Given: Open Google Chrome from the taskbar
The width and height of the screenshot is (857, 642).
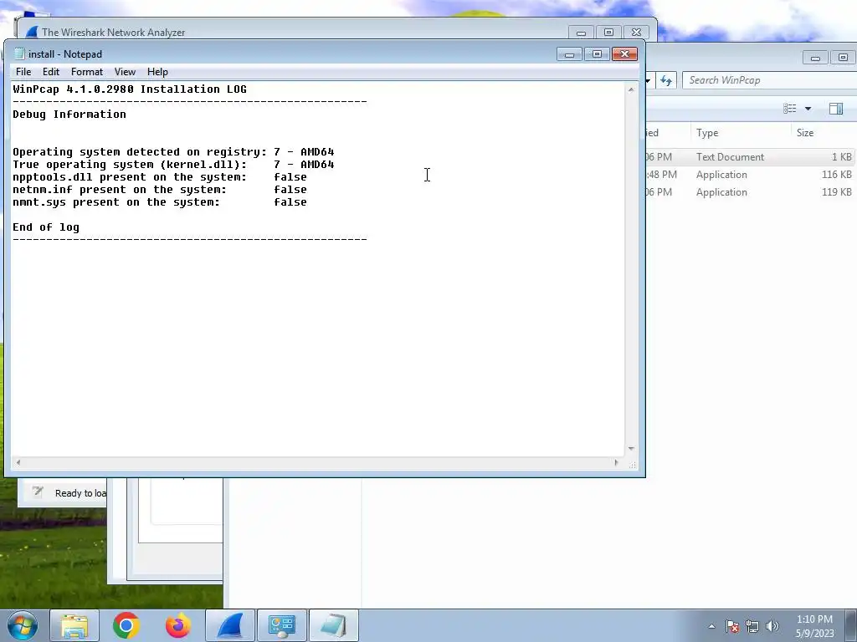Looking at the screenshot, I should 126,625.
